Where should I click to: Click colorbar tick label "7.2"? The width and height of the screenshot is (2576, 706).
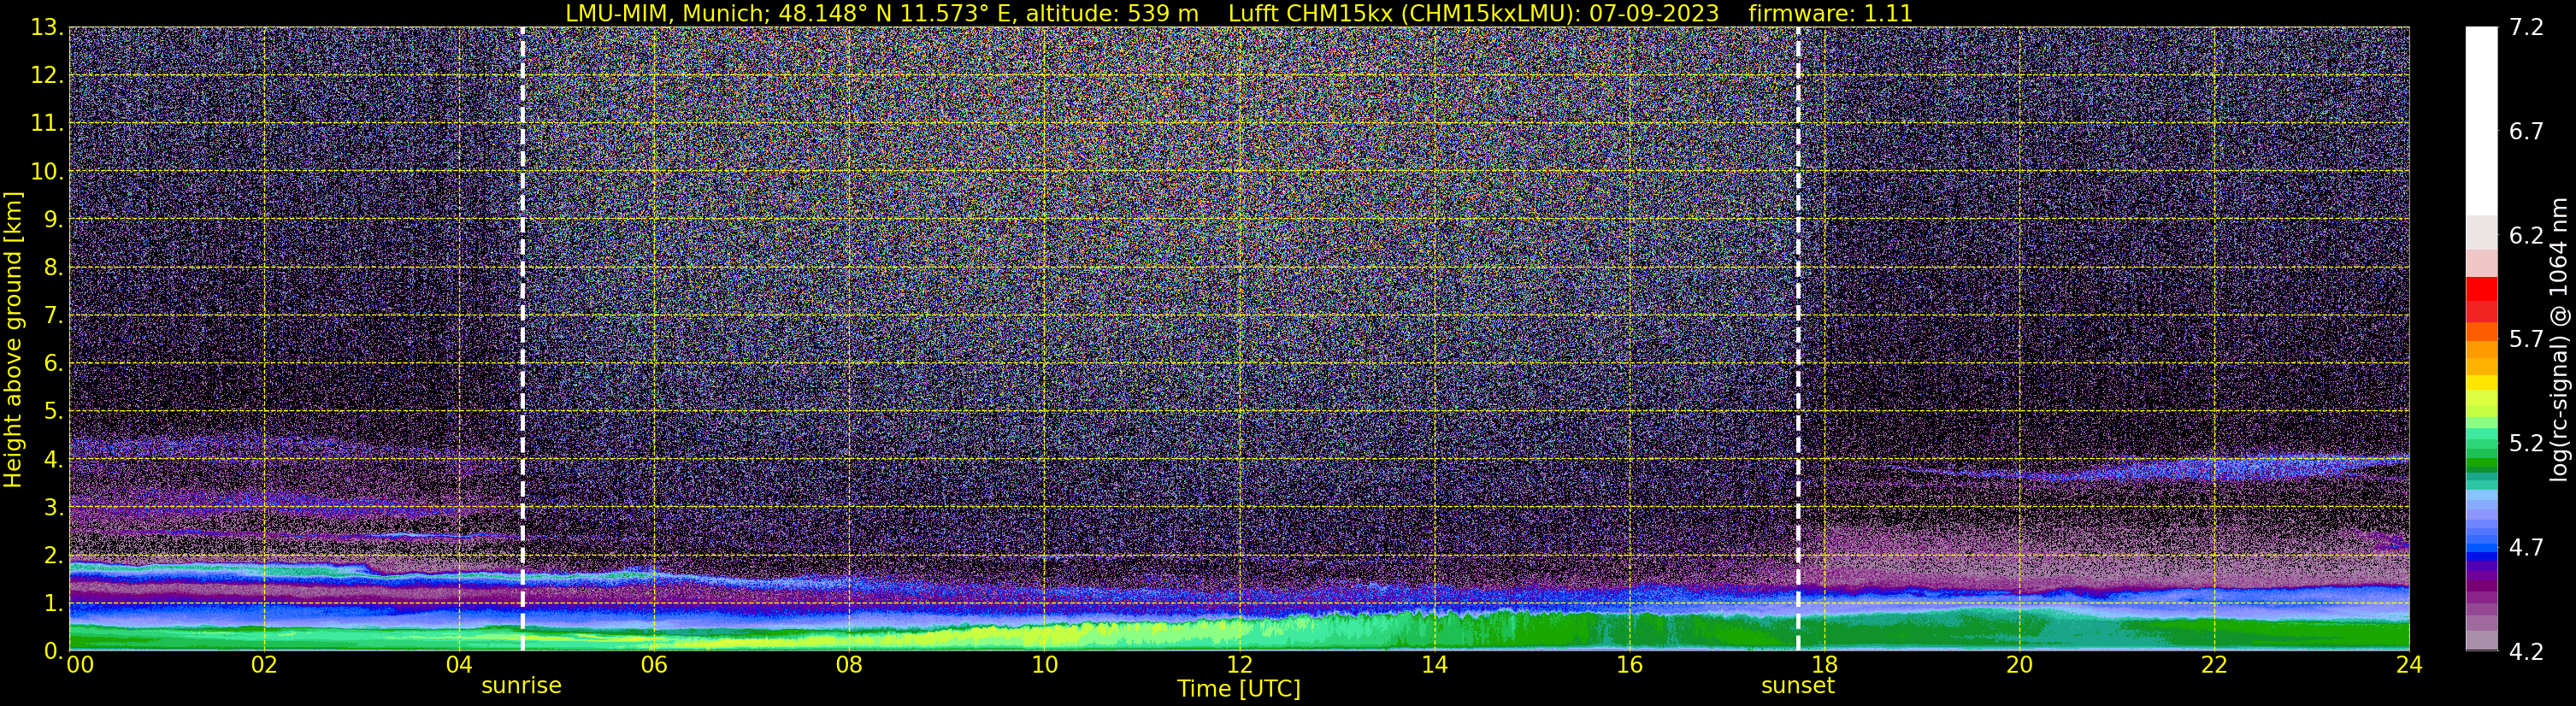click(x=2526, y=28)
